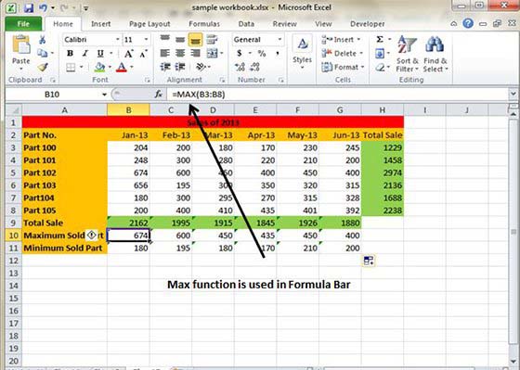
Task: Switch to Insert tab
Action: coord(101,24)
